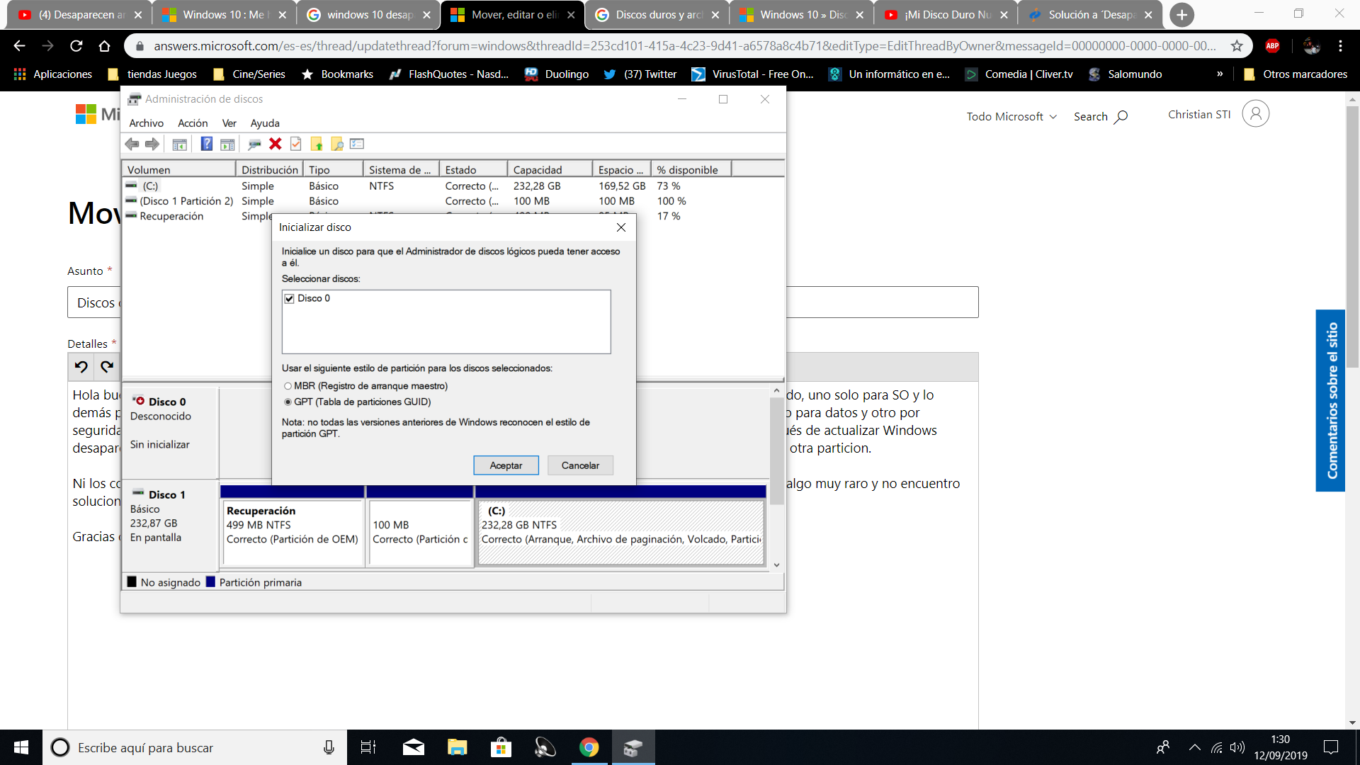Click the properties check-mark document icon
Image resolution: width=1360 pixels, height=765 pixels.
(x=296, y=144)
